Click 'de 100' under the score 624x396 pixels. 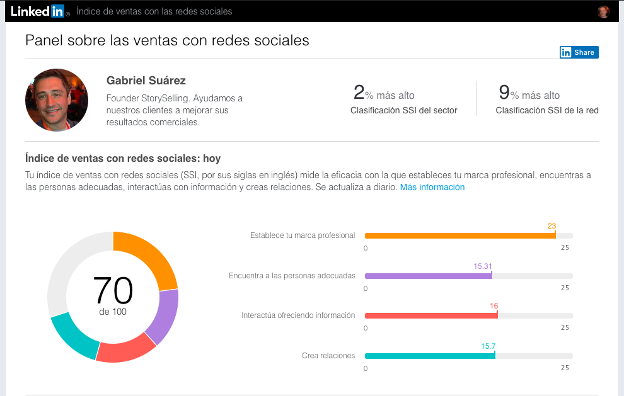coord(113,312)
